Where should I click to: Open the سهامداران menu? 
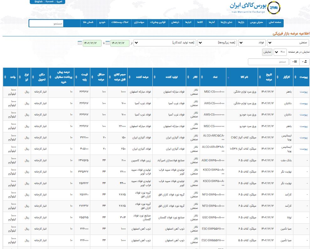[x=139, y=22]
